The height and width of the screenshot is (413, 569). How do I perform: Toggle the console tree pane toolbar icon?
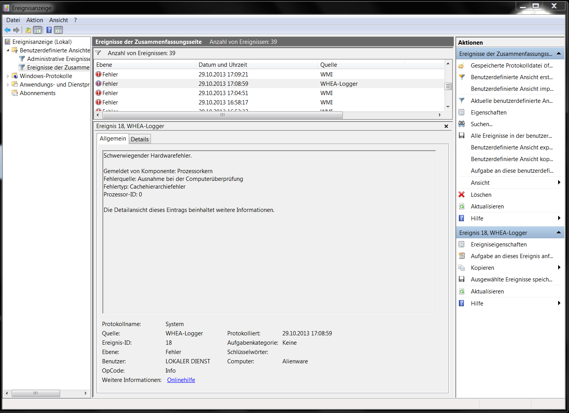pos(38,30)
